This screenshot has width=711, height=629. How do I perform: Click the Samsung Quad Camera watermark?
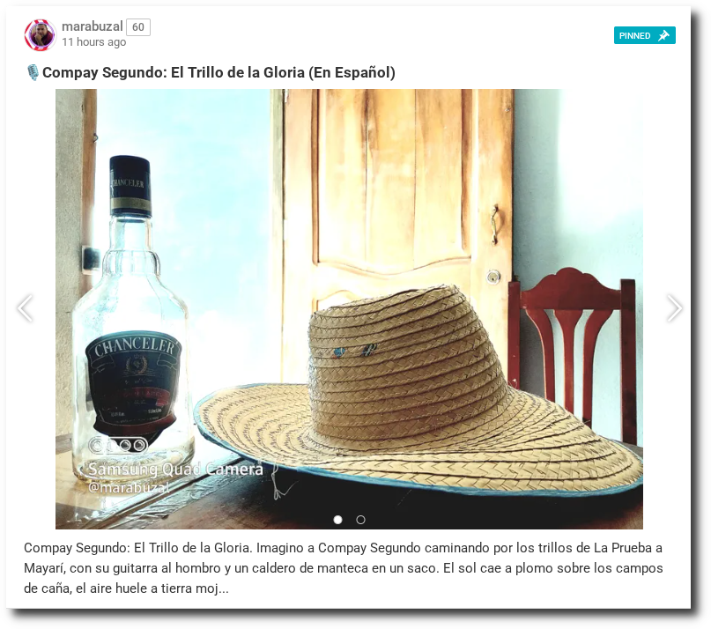pos(175,470)
